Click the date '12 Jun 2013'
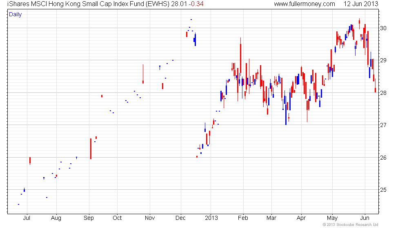The image size is (400, 228). coord(361,4)
